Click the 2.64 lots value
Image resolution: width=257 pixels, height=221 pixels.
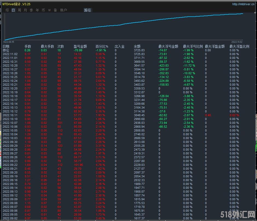click(x=28, y=146)
